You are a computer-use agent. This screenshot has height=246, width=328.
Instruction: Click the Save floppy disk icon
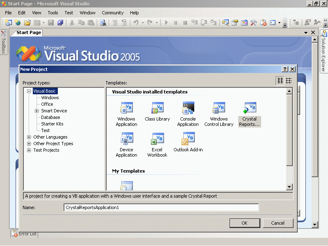pos(51,23)
